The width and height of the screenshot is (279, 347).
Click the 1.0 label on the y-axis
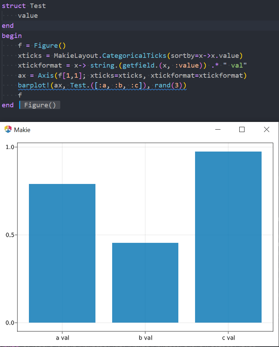click(x=10, y=147)
